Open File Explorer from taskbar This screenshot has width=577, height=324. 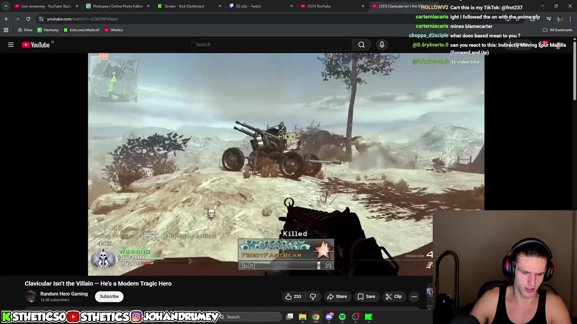pos(302,317)
